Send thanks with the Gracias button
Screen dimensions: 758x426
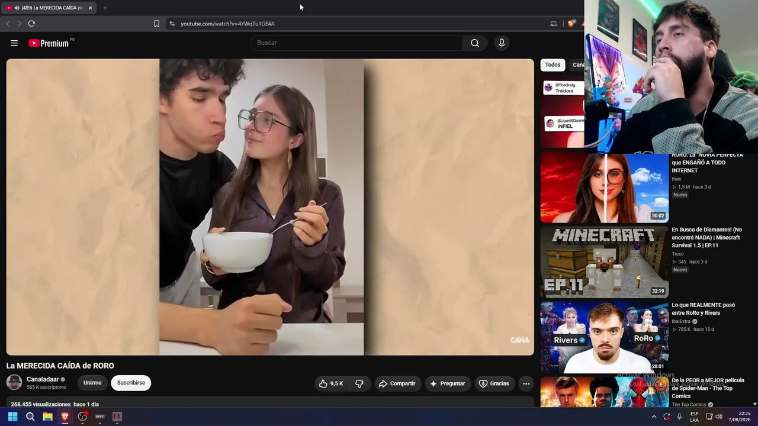click(494, 383)
